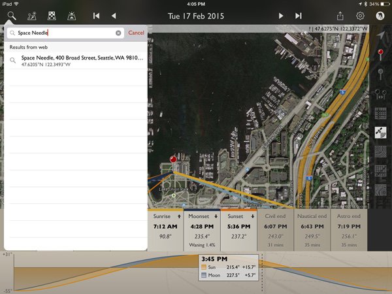
Task: Tap the Moonset 4:28 PM event panel
Action: pos(203,230)
